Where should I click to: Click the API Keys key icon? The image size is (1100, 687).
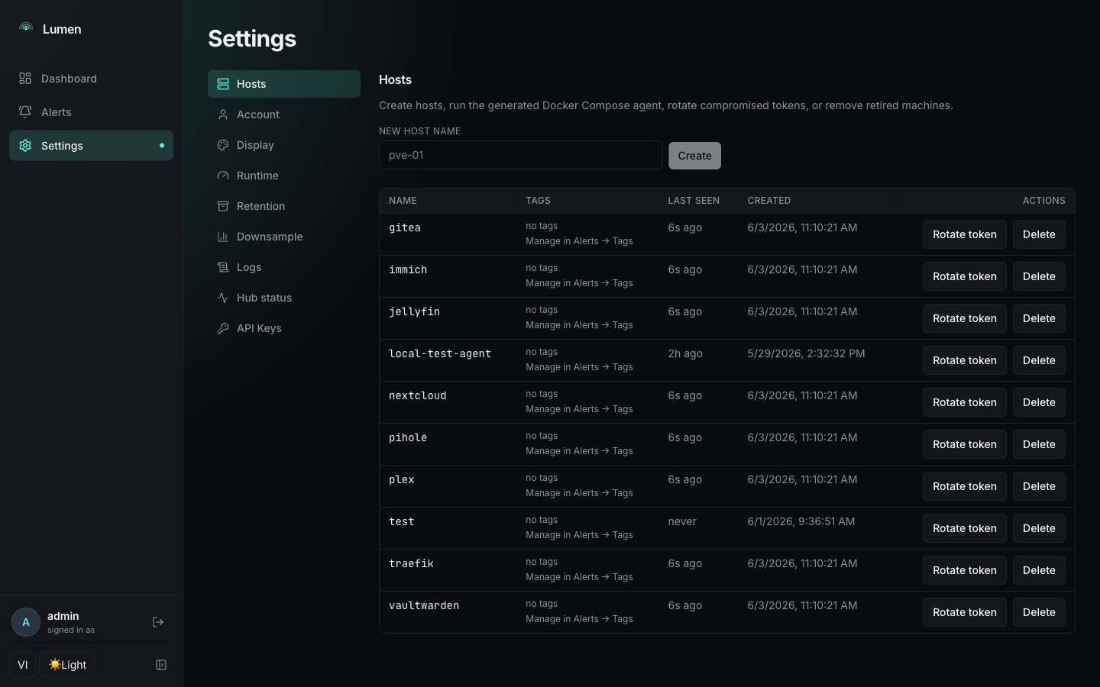[223, 328]
